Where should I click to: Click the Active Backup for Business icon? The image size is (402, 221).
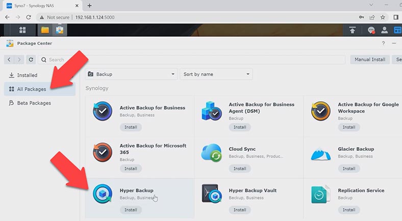103,111
